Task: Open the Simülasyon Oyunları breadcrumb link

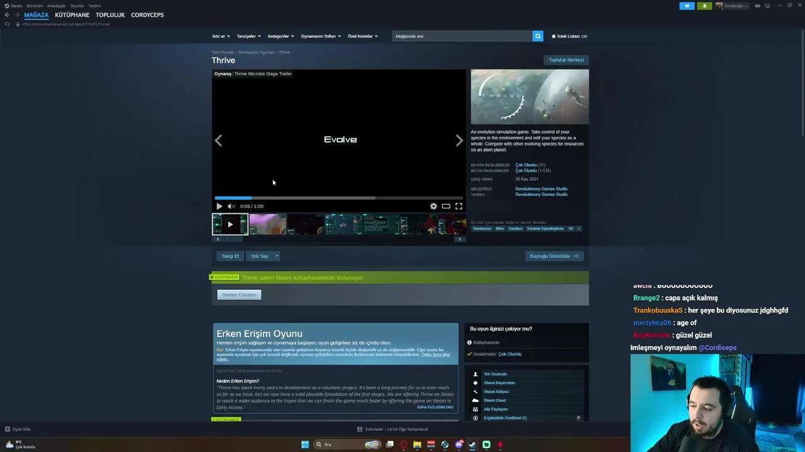Action: (x=256, y=52)
